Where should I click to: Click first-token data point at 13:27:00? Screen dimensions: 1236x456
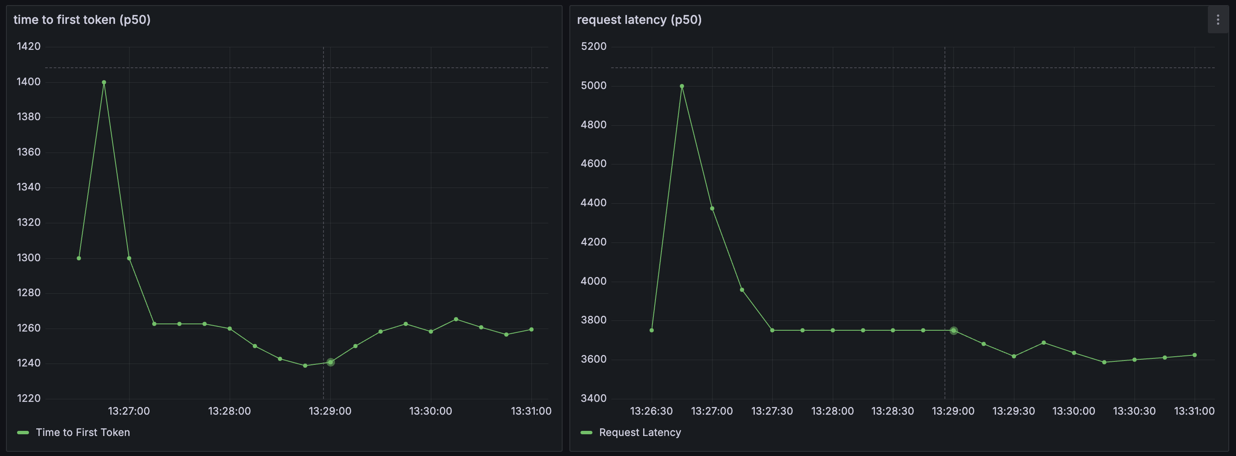[129, 258]
